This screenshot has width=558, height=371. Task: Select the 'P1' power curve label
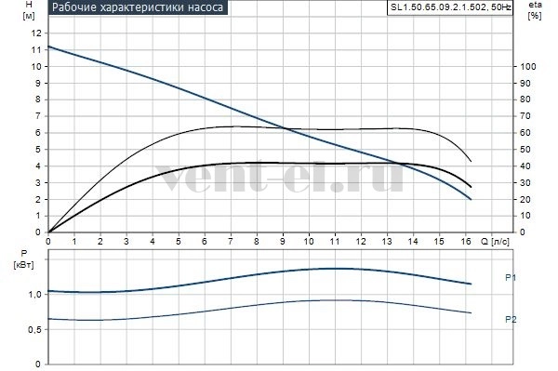coord(511,277)
